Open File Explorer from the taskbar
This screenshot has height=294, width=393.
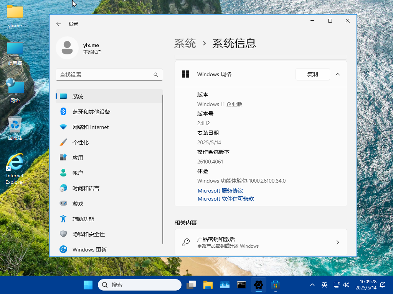pos(208,285)
